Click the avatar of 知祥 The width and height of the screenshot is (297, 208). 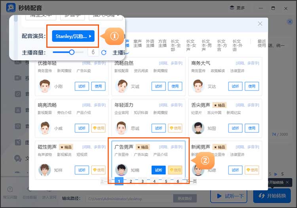tap(45, 170)
